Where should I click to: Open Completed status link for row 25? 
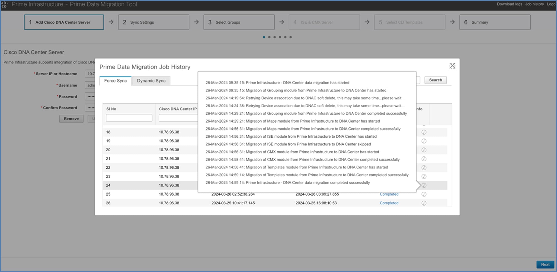point(389,194)
